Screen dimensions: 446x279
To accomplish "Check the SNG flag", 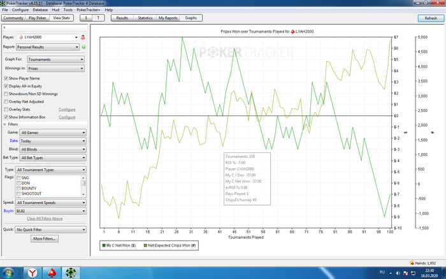I will pos(18,178).
